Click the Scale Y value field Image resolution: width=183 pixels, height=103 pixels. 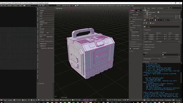pos(174,37)
